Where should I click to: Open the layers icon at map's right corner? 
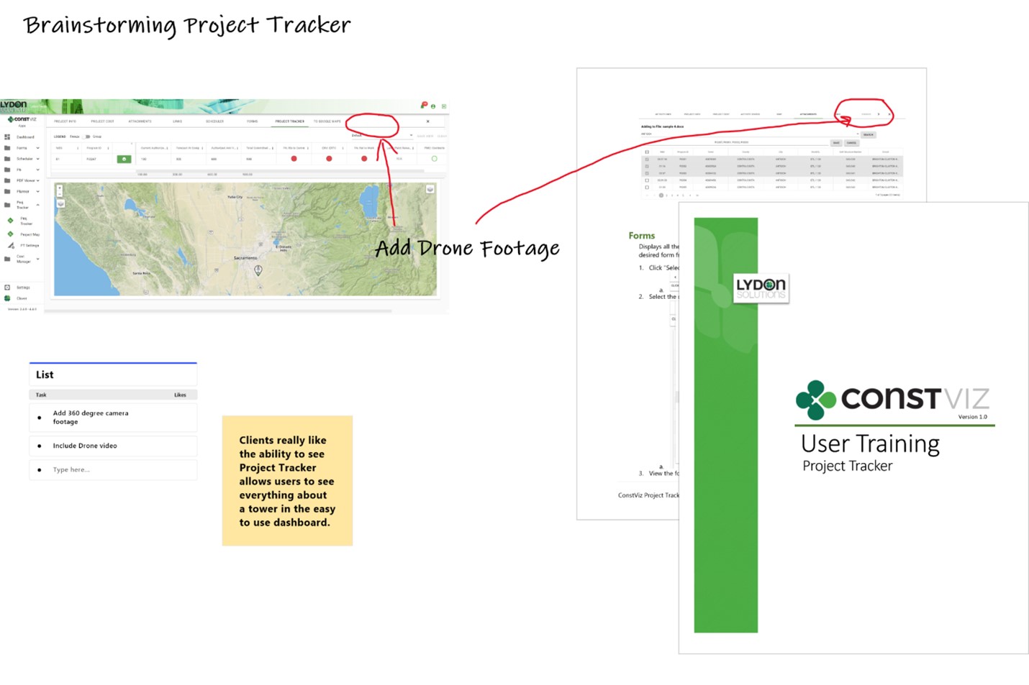pos(430,189)
